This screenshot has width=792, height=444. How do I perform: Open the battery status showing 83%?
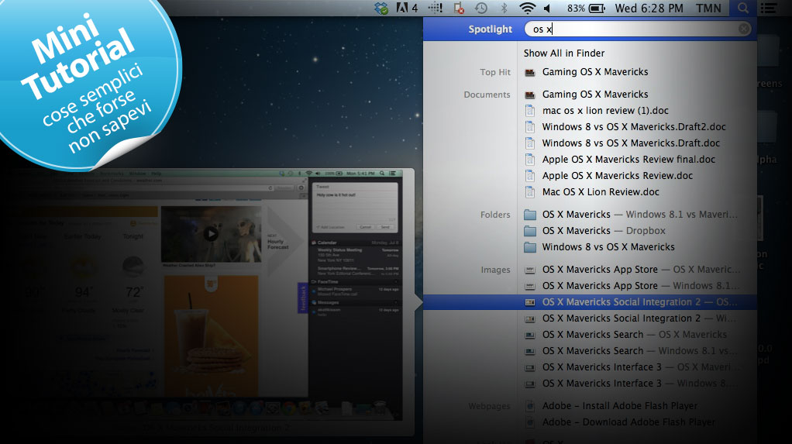click(586, 8)
